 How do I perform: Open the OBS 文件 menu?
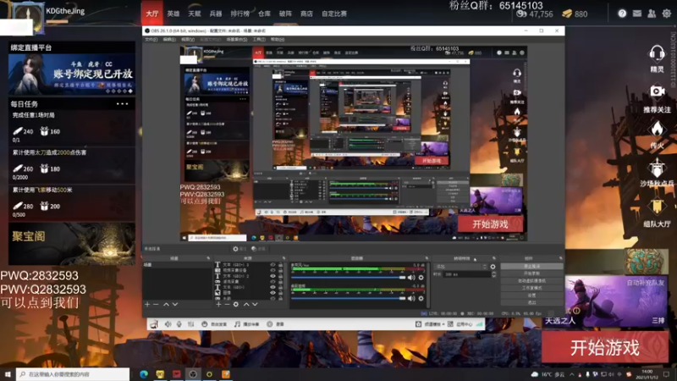(x=151, y=39)
